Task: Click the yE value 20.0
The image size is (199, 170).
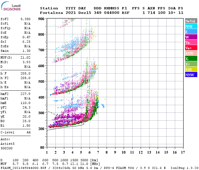Action: pos(26,116)
